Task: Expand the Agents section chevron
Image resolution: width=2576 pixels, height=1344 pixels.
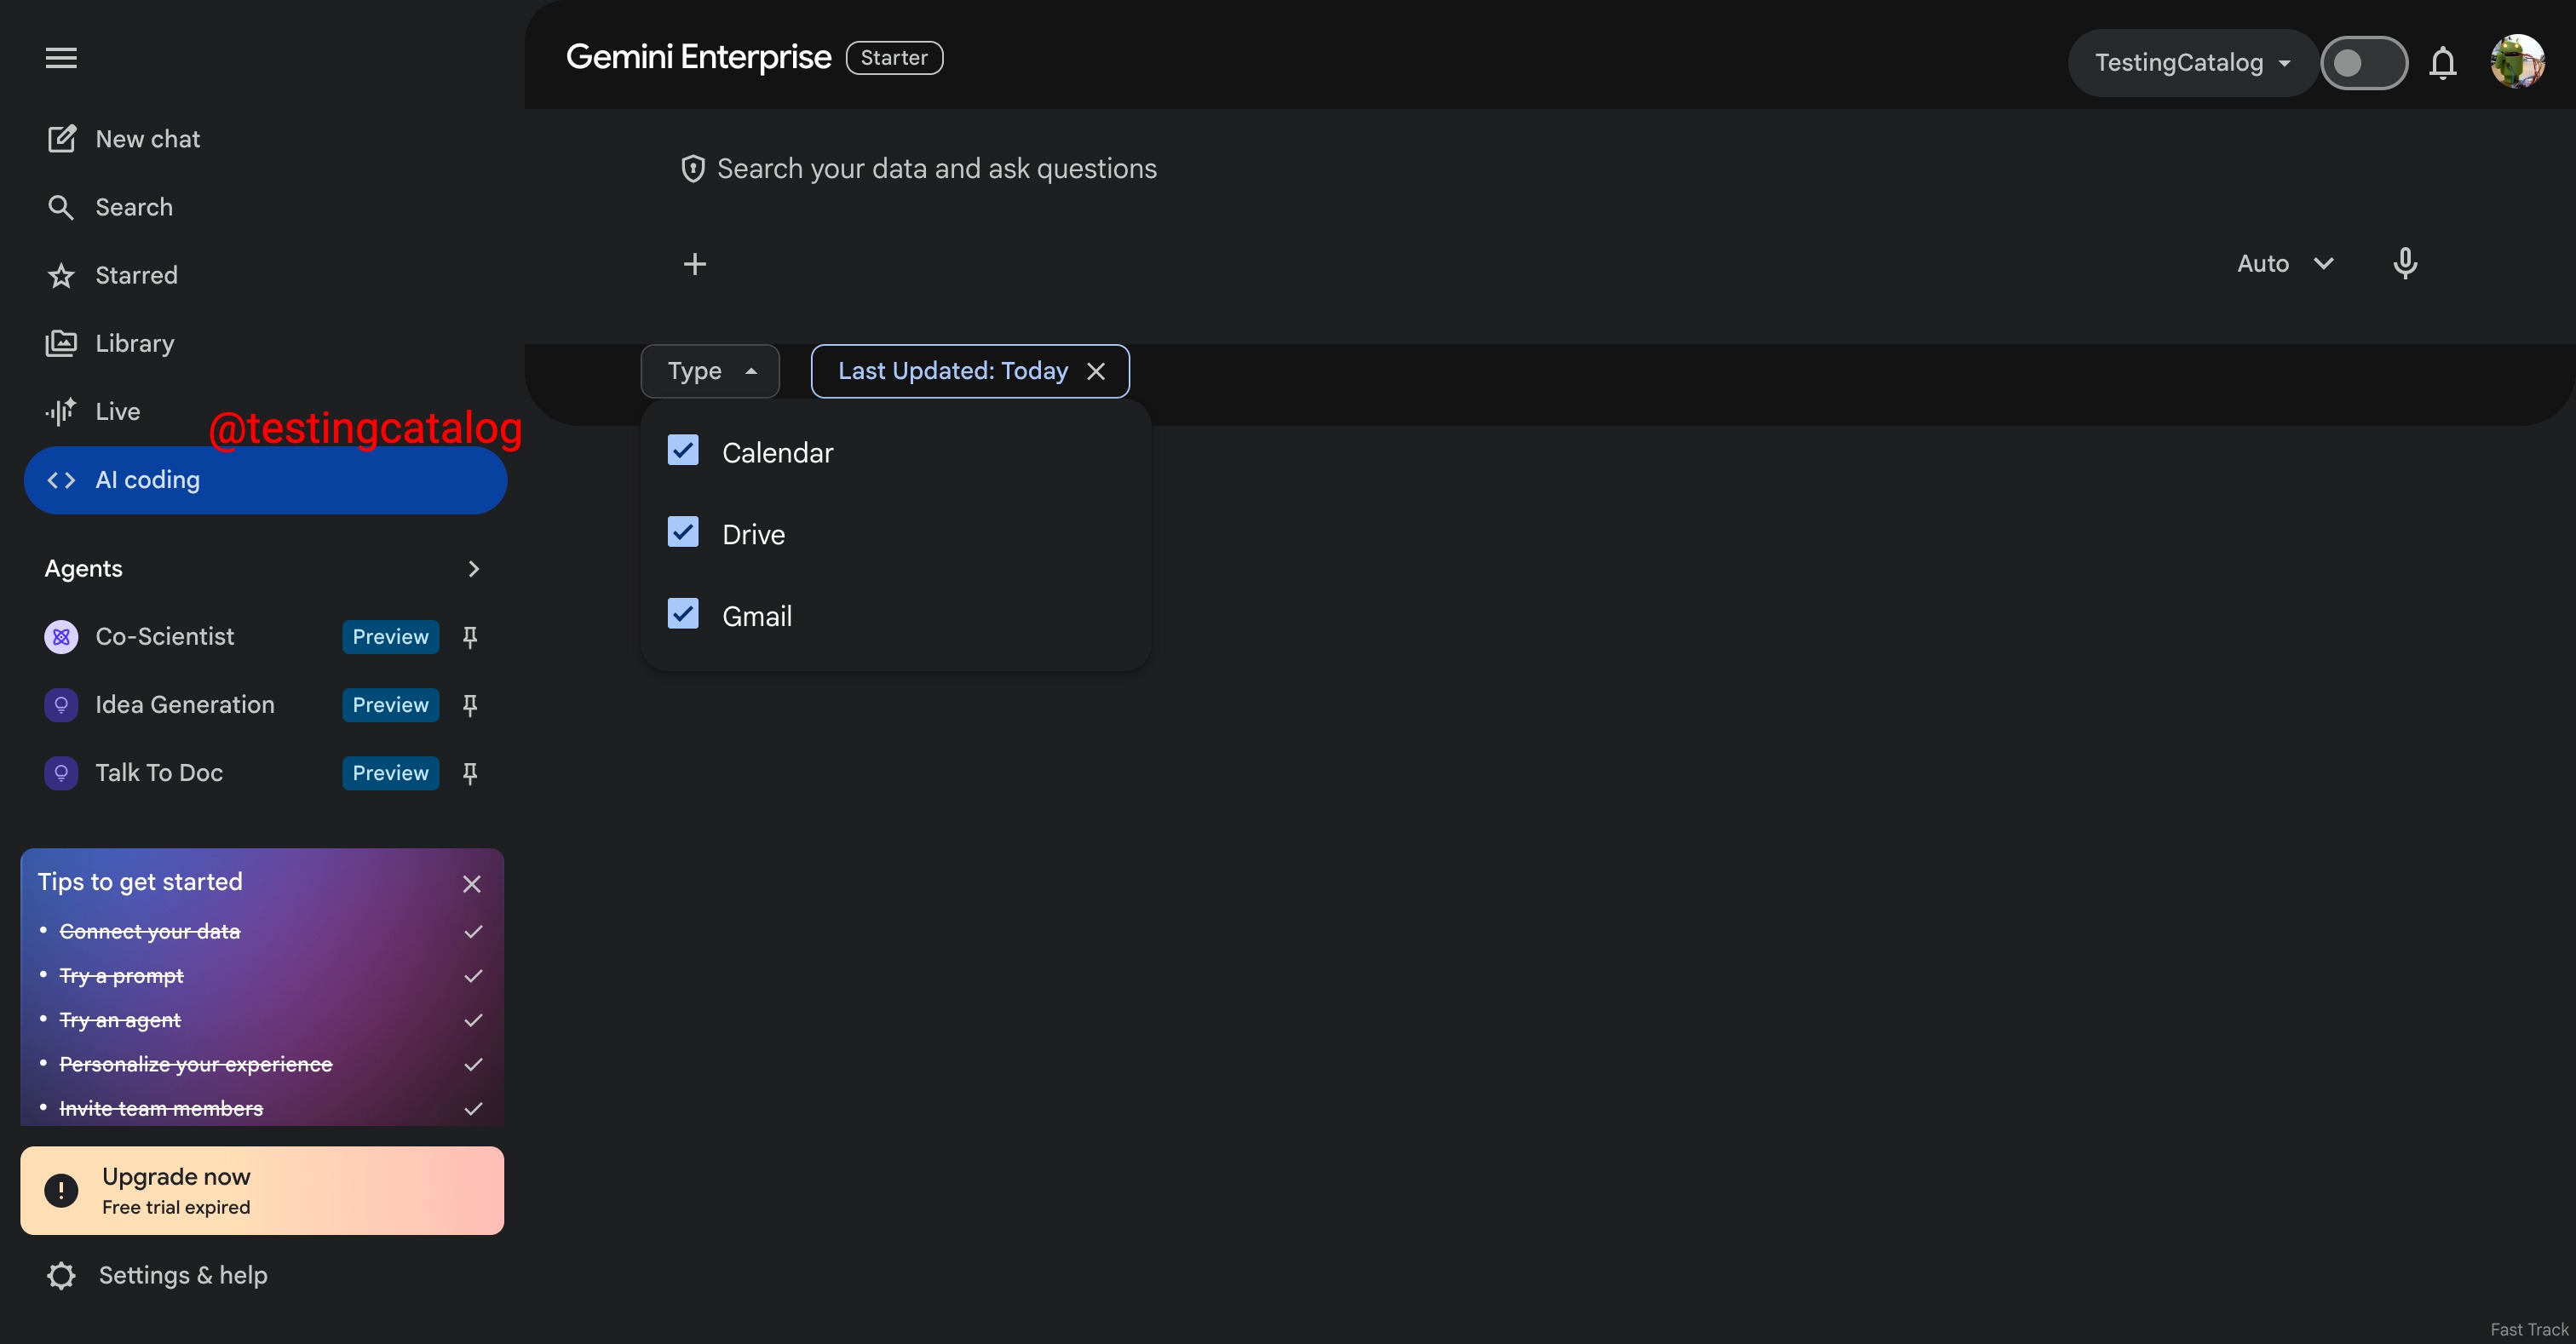Action: (x=473, y=569)
